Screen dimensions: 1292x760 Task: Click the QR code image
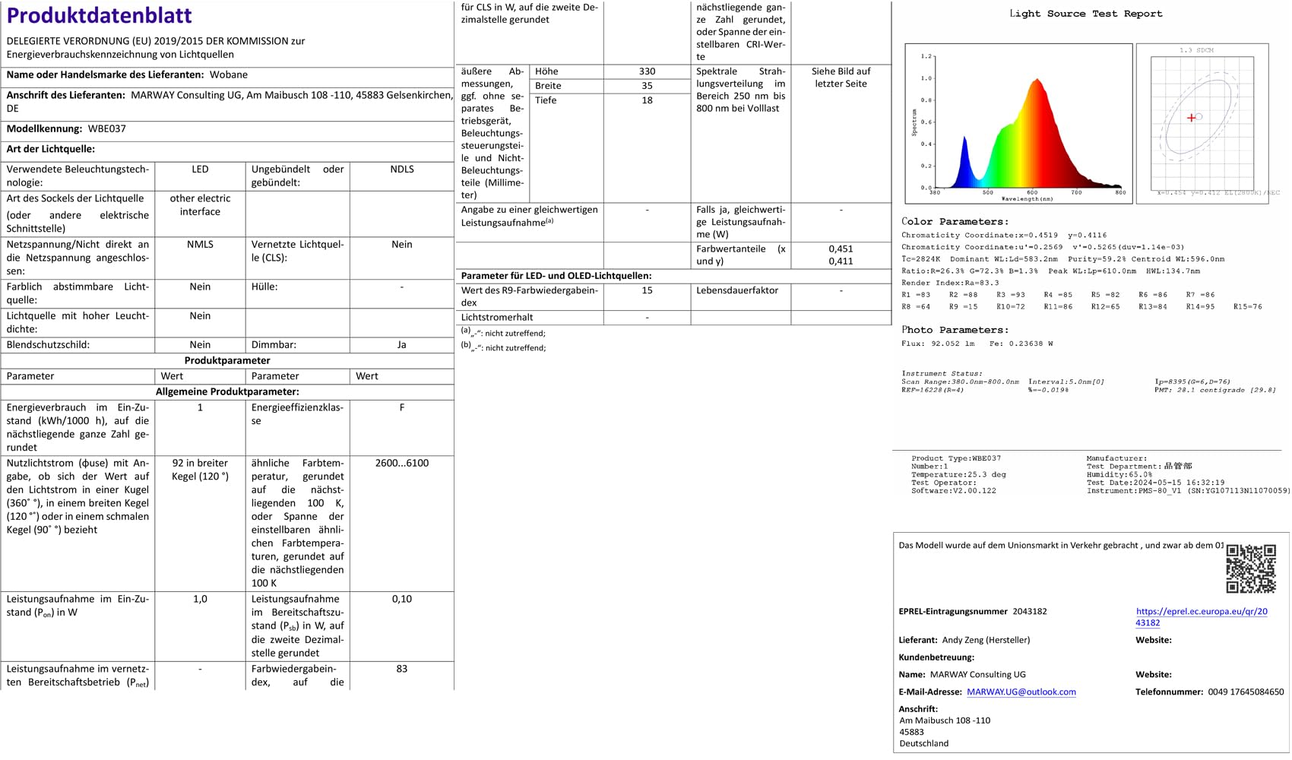click(x=1251, y=568)
